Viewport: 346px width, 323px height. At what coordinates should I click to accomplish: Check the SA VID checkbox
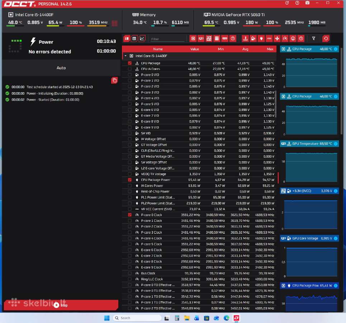click(x=130, y=133)
